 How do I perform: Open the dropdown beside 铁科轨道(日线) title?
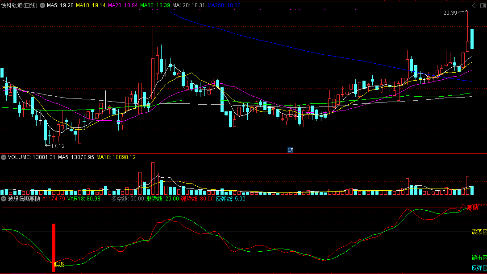[42, 5]
